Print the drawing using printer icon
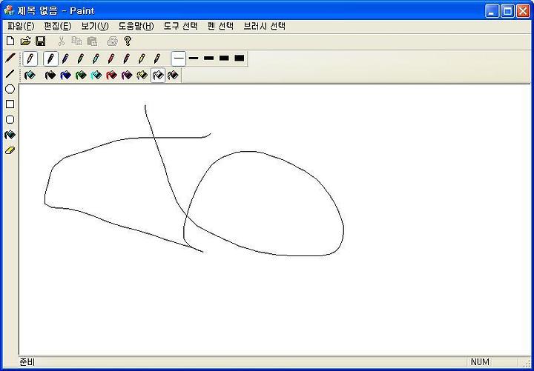The image size is (534, 371). point(112,41)
